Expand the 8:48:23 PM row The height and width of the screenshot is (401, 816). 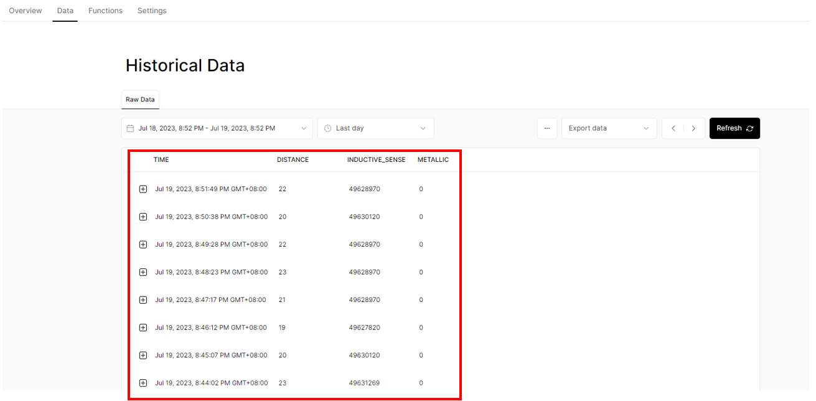[x=143, y=272]
